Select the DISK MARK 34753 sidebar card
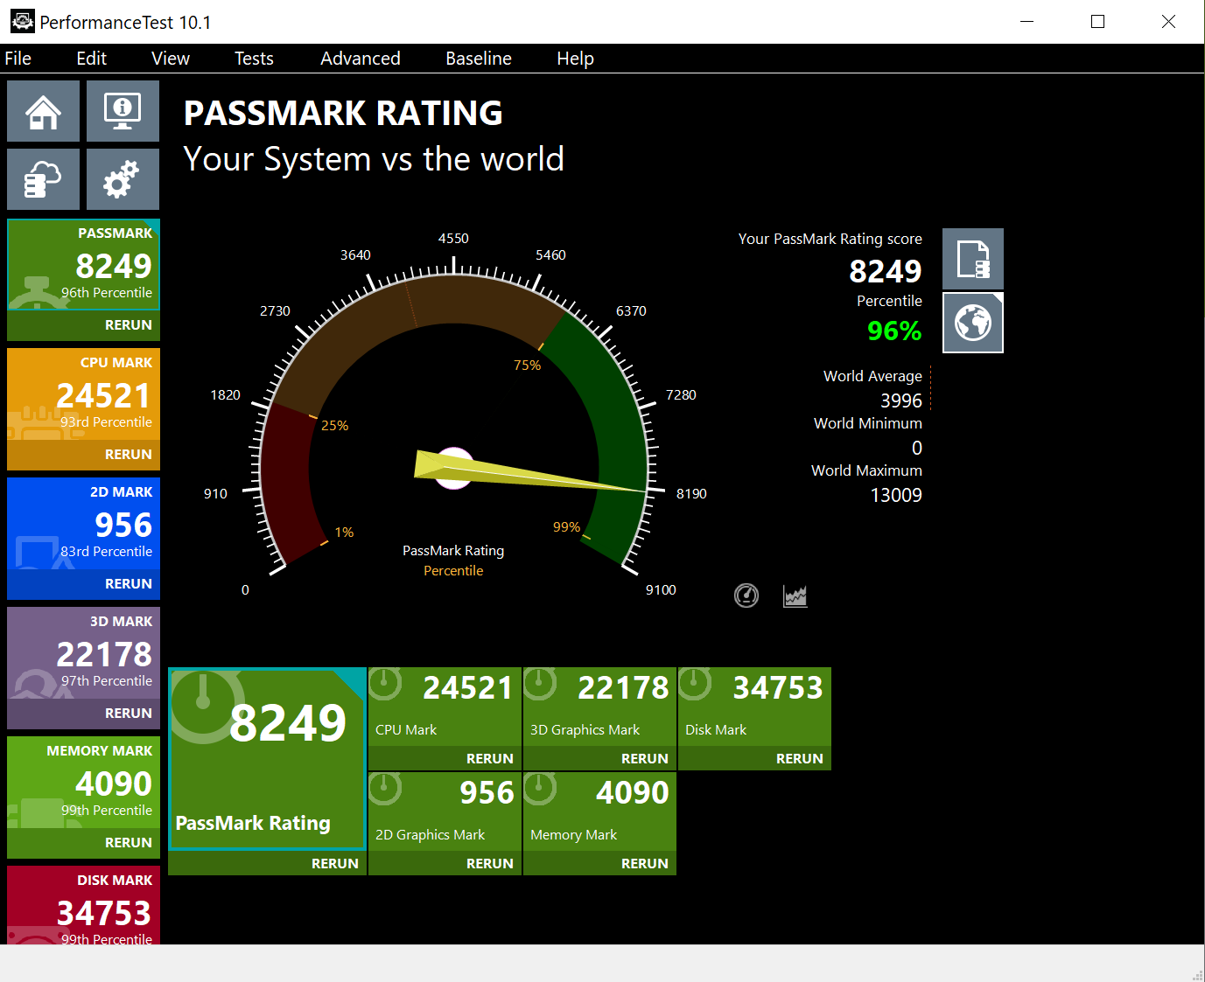The height and width of the screenshot is (982, 1205). pyautogui.click(x=83, y=905)
